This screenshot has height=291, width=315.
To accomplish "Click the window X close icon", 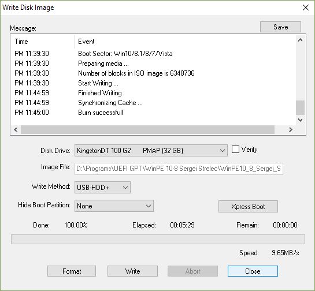I will point(306,8).
